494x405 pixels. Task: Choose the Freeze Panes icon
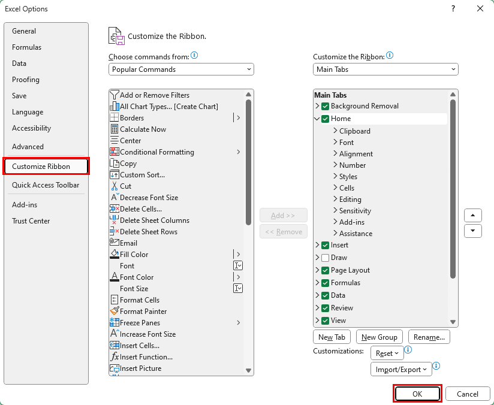(x=115, y=322)
